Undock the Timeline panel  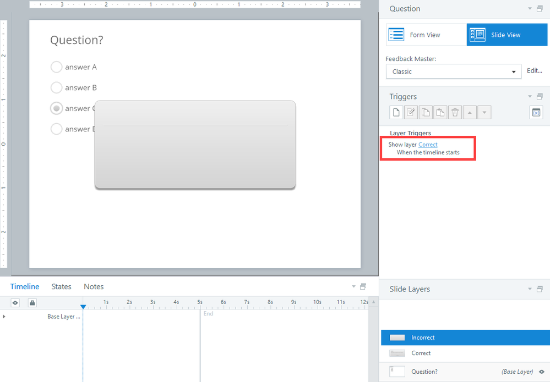pos(363,286)
